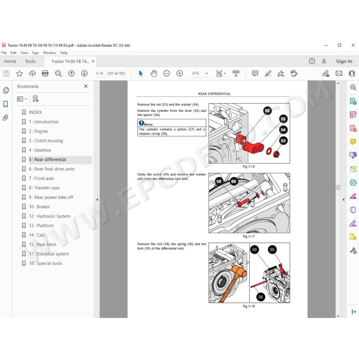359x359 pixels.
Task: Open search tool in right pane
Action: (x=353, y=87)
